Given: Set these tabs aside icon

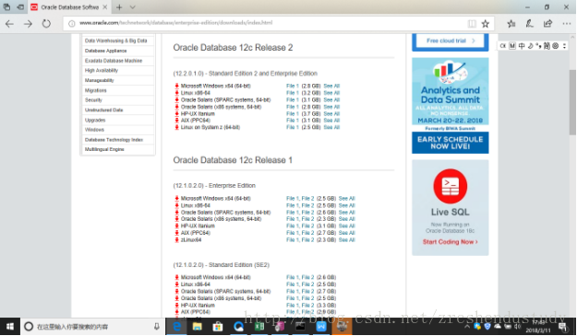Looking at the screenshot, I should [20, 7].
